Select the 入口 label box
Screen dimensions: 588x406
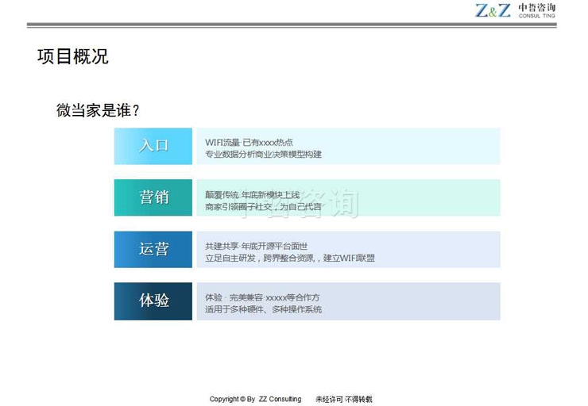(153, 146)
